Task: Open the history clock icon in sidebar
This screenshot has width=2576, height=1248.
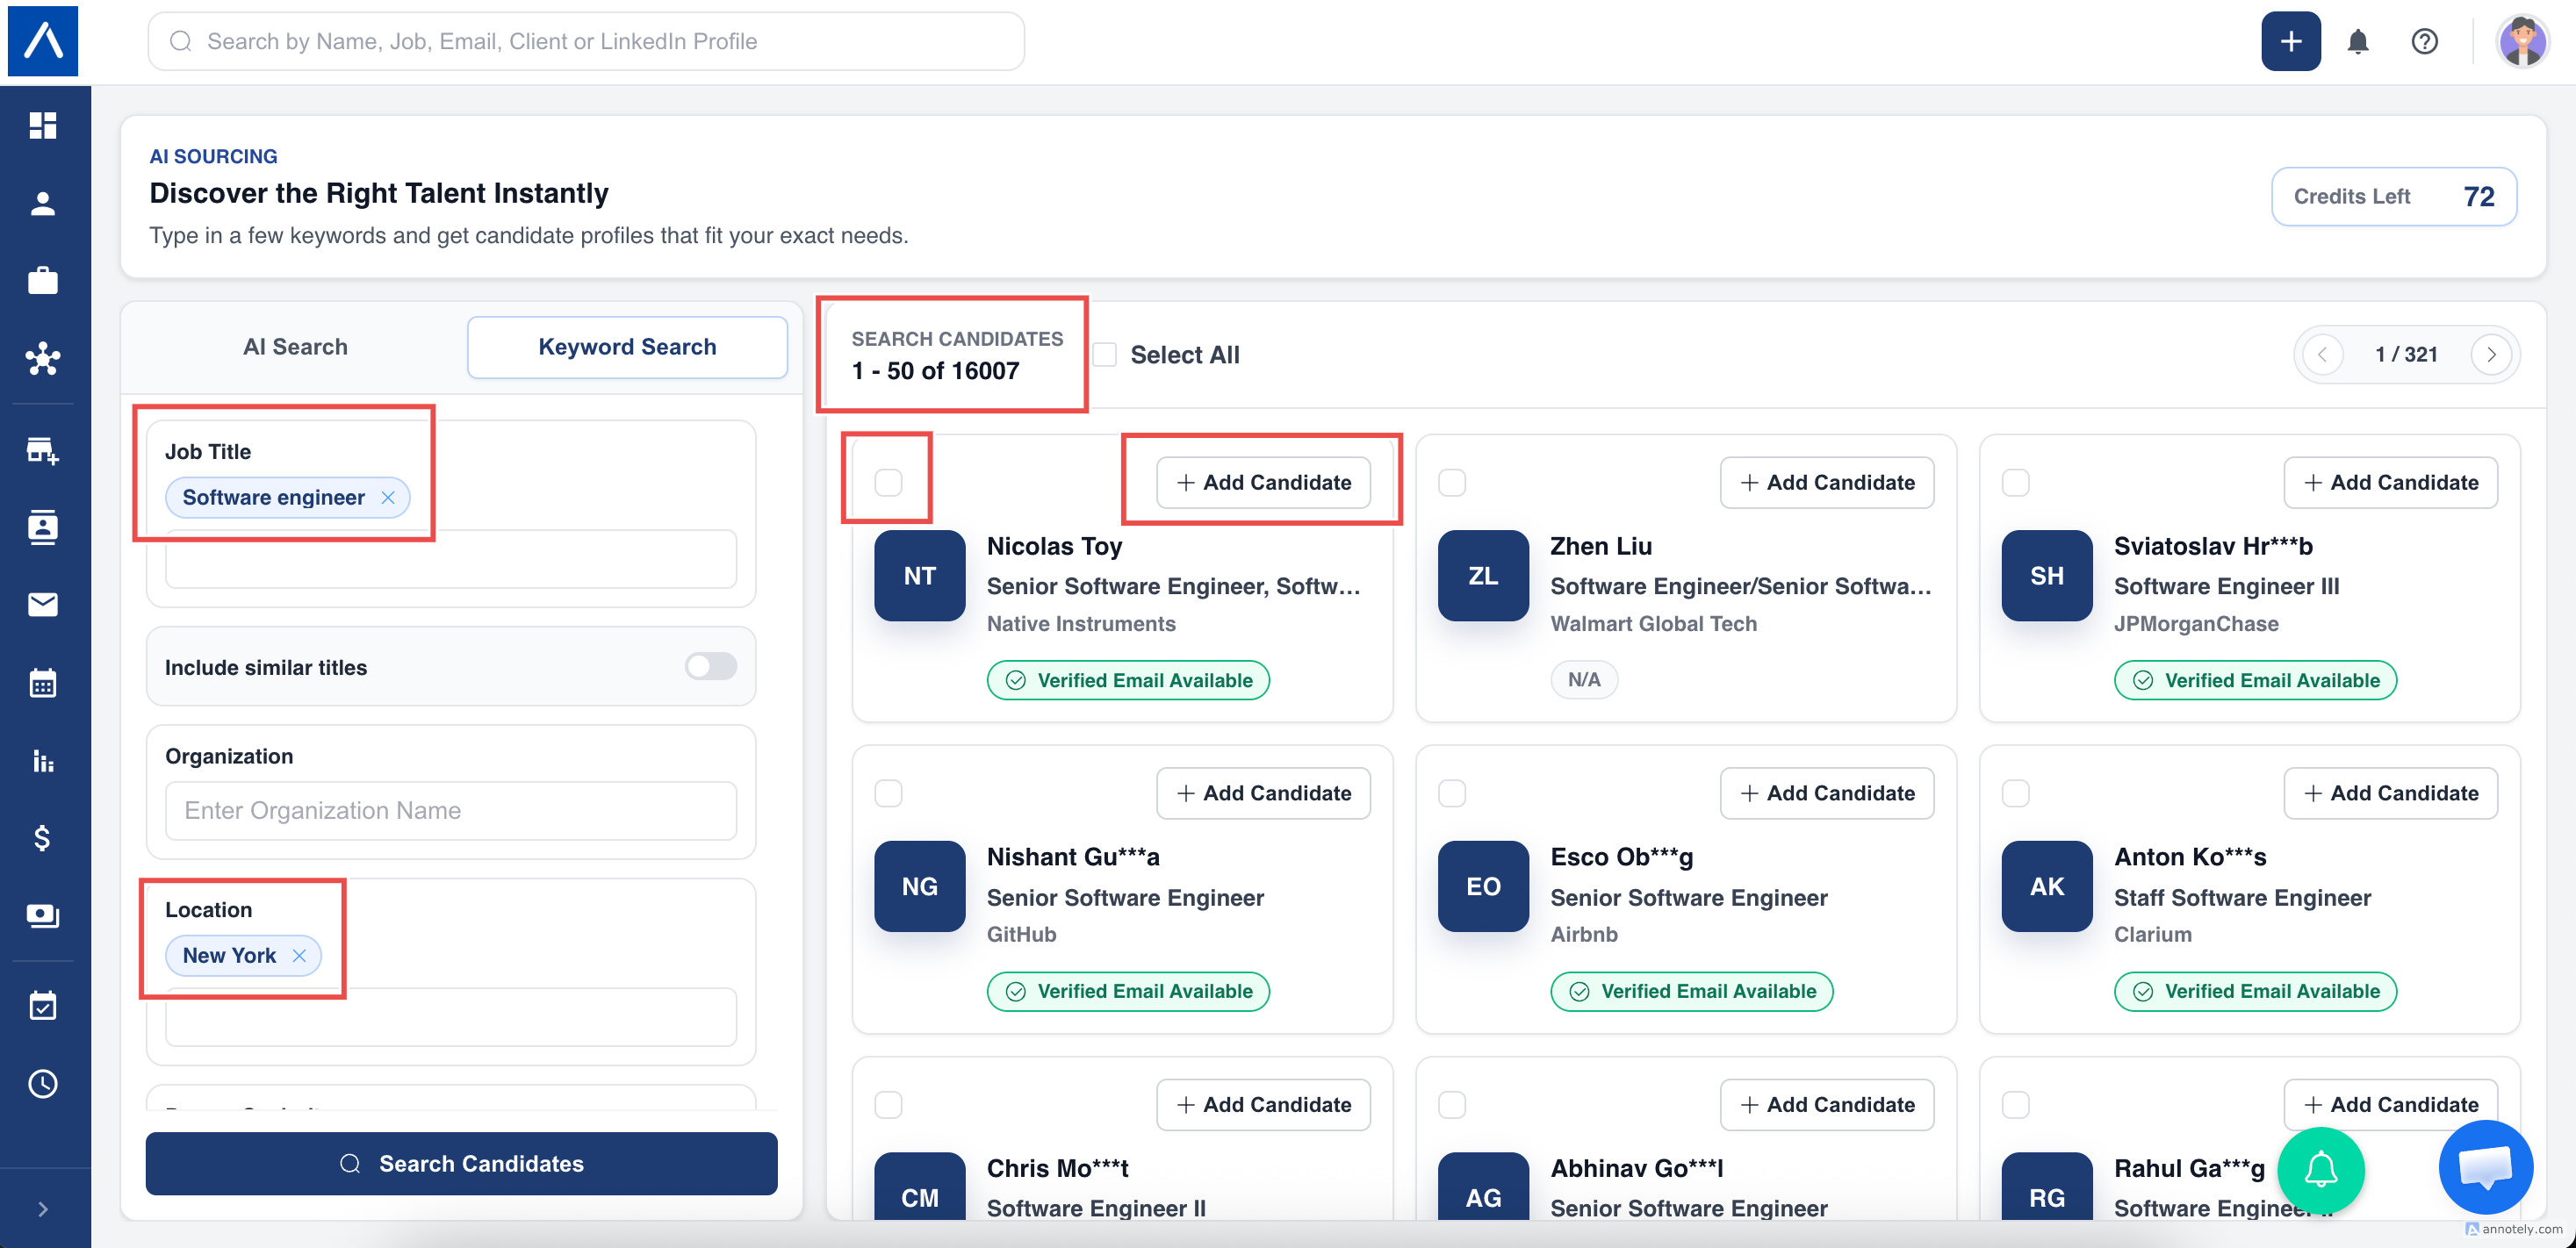Action: (x=43, y=1084)
